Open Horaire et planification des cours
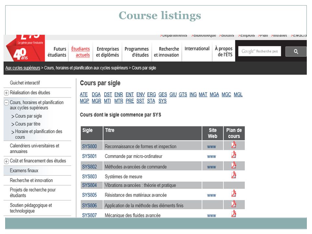The image size is (312, 234). [39, 134]
